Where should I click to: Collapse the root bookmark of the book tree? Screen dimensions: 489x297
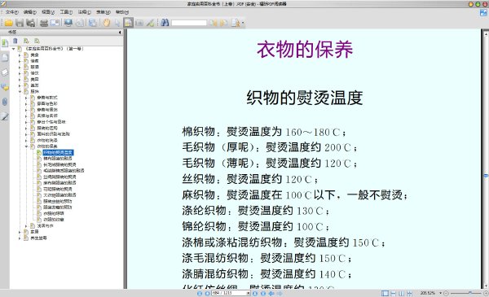[x=13, y=49]
